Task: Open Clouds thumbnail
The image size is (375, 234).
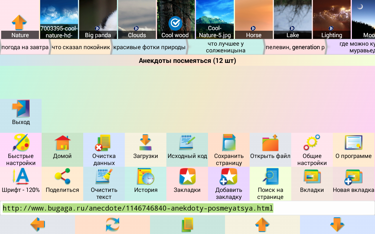Action: 137,20
